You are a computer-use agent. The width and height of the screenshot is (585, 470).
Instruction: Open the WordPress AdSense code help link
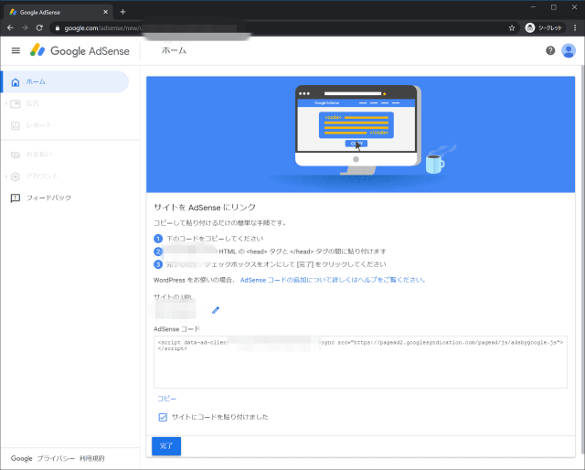pos(333,280)
